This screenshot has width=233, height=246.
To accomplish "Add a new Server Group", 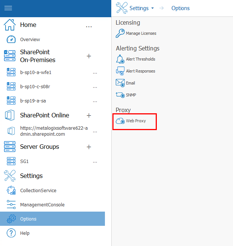I will tap(89, 147).
